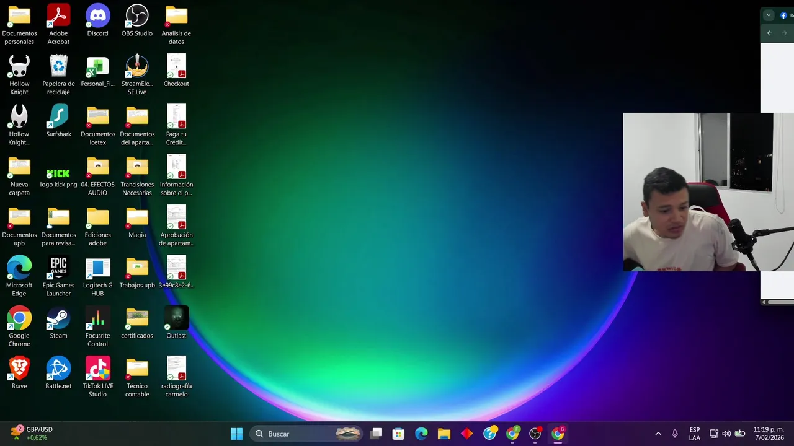Select the 04. EFECTOS AUDIO folder
The width and height of the screenshot is (794, 446).
[x=97, y=175]
